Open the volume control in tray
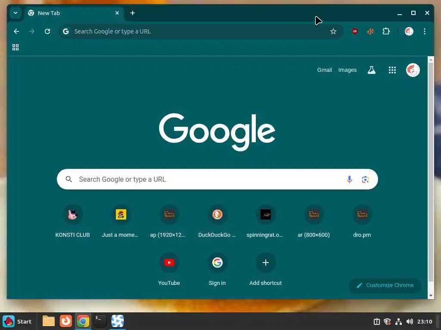 [410, 321]
